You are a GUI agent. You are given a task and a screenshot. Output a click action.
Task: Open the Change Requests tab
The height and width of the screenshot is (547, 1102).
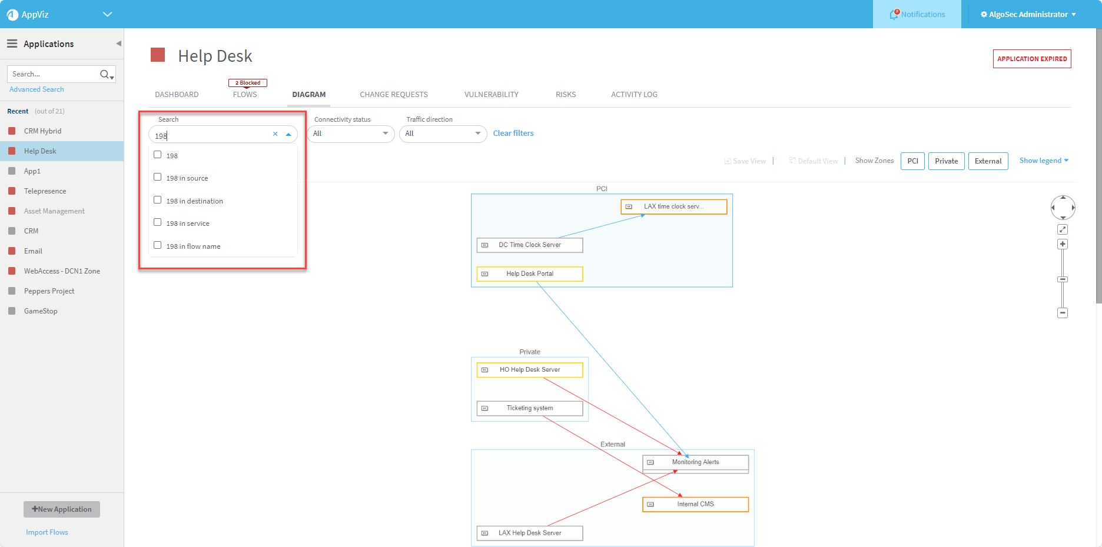pyautogui.click(x=394, y=94)
